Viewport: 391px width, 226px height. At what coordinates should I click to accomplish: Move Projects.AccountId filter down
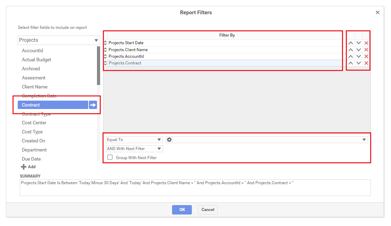coord(359,56)
